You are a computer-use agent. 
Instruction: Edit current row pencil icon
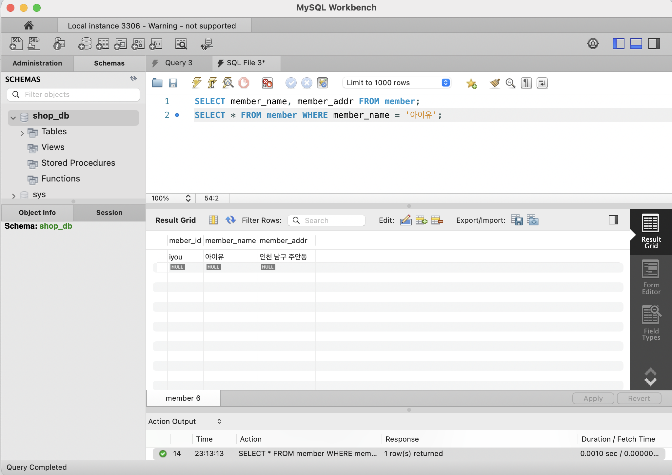[x=405, y=220]
